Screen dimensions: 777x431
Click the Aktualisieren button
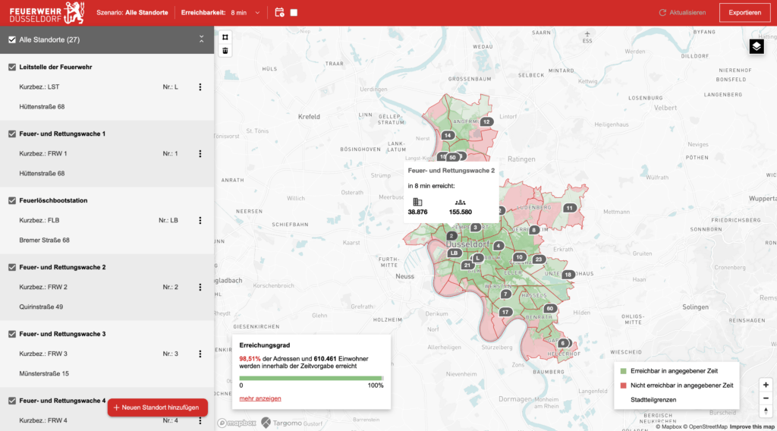682,12
